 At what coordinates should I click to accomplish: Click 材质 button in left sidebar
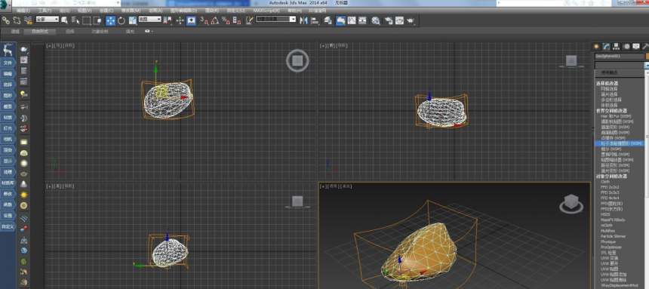point(8,117)
